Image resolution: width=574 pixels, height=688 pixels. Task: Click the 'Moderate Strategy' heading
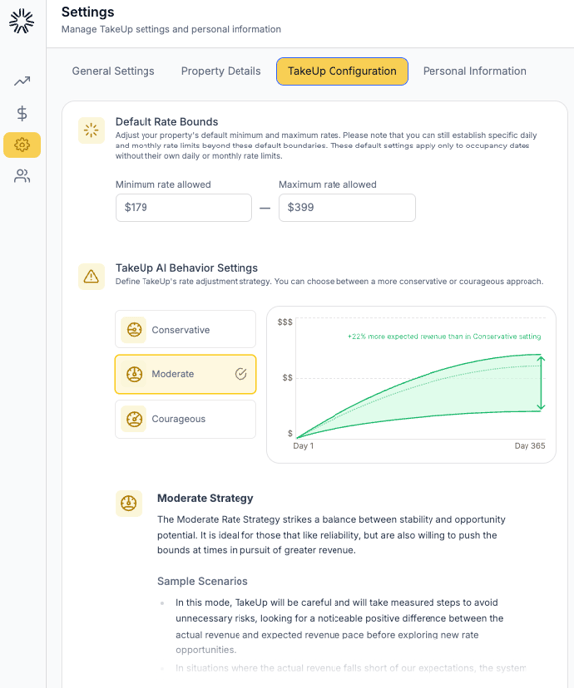point(206,498)
